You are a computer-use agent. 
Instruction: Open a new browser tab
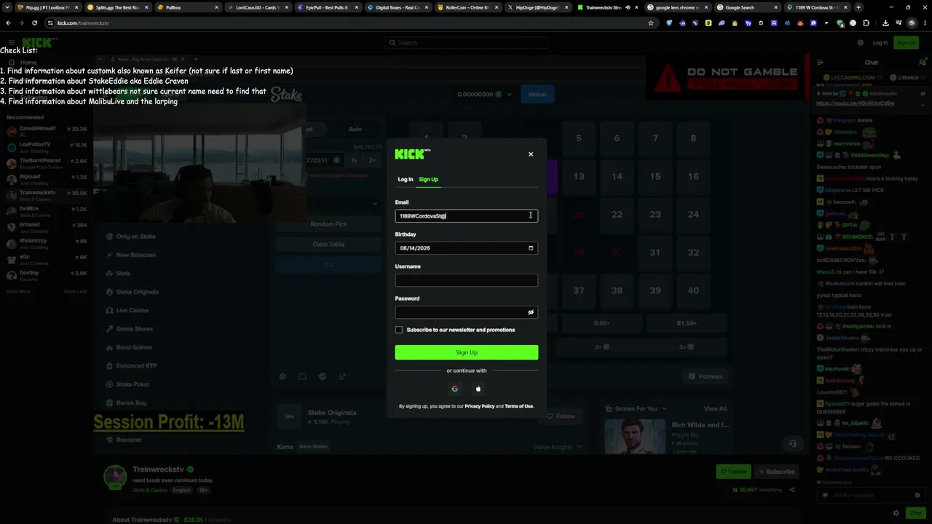pyautogui.click(x=858, y=7)
